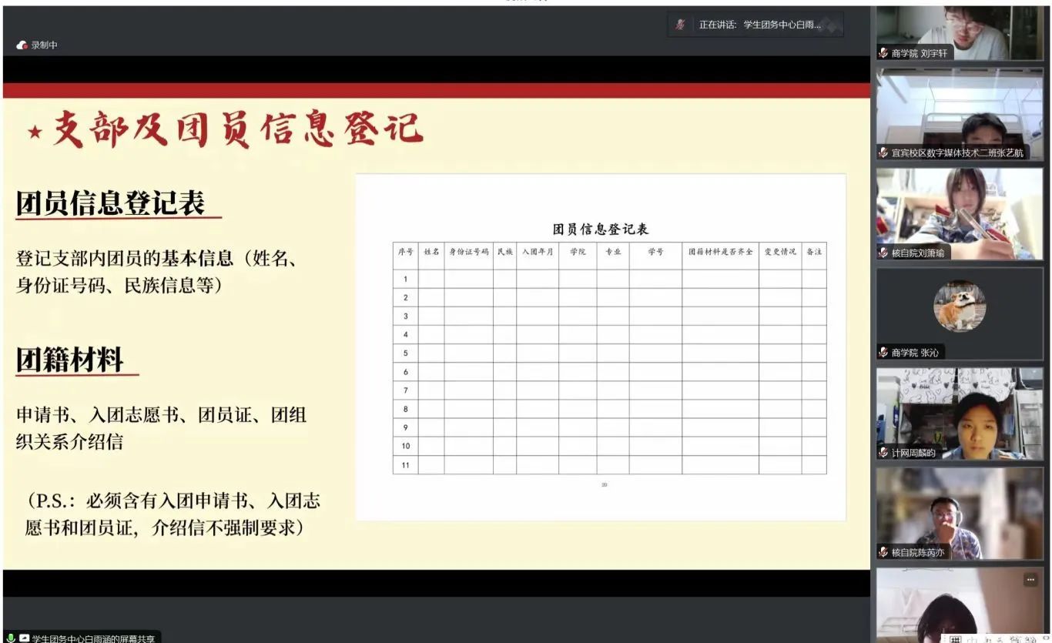This screenshot has width=1052, height=643.
Task: Click the underlined heading 团籍材料
Action: point(70,360)
